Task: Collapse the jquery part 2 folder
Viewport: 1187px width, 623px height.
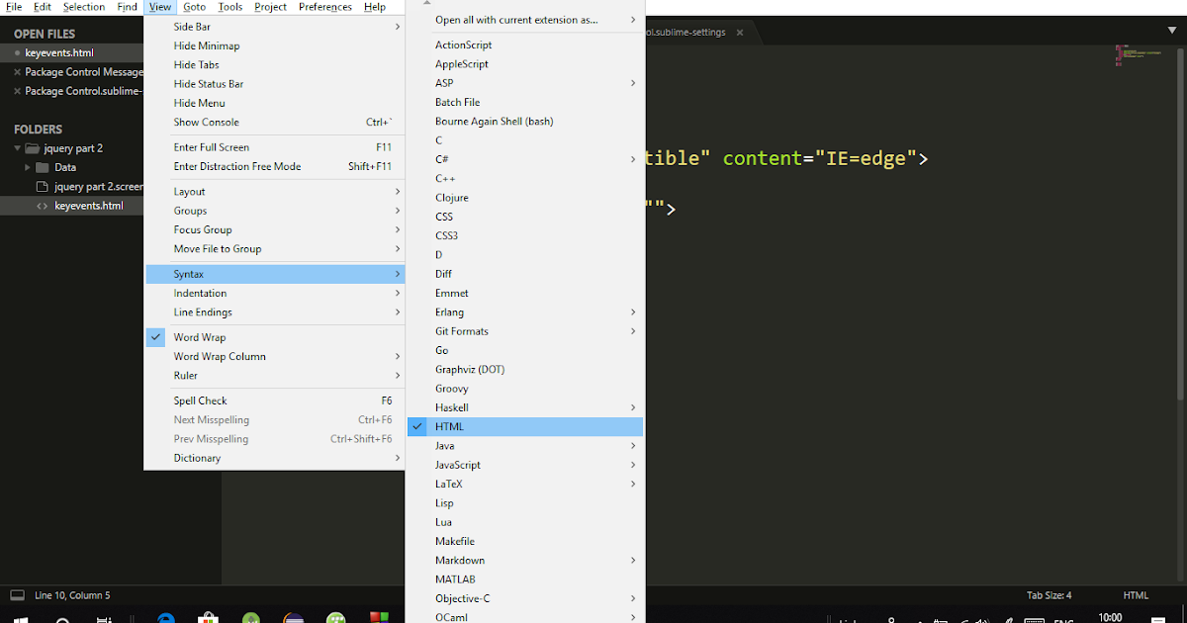Action: [x=17, y=147]
